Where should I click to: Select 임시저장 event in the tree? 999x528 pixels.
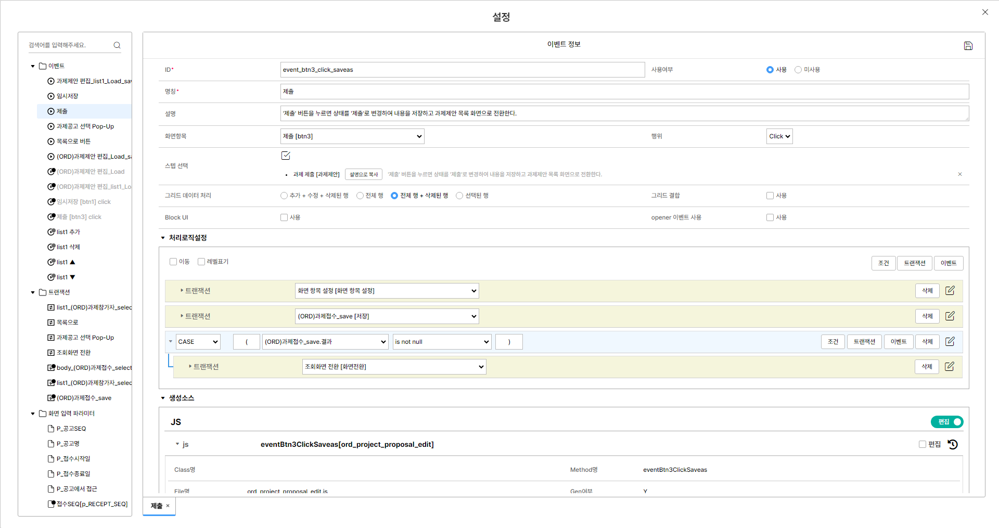pyautogui.click(x=67, y=96)
